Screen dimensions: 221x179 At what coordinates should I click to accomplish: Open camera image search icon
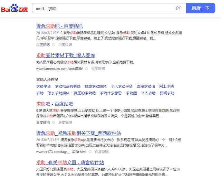coord(179,8)
